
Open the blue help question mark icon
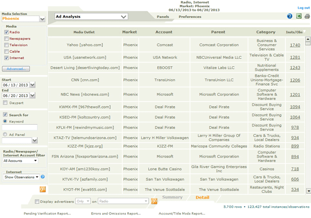(290, 16)
